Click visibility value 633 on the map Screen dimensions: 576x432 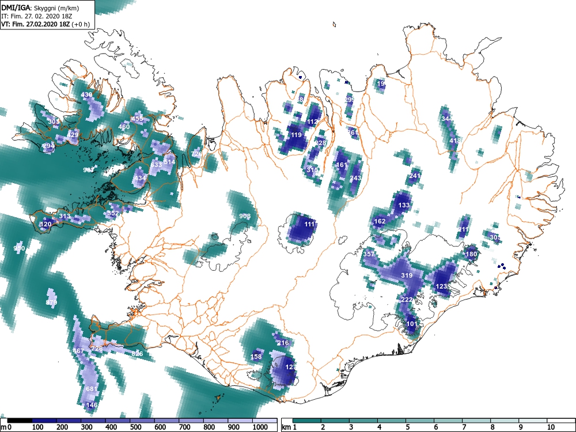[x=156, y=165]
